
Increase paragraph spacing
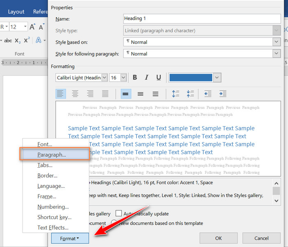(x=175, y=94)
